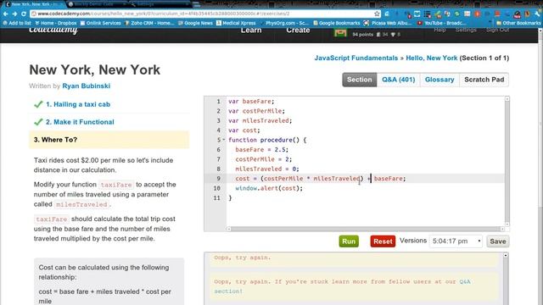Open the 'Add to list' bookmark

point(17,23)
